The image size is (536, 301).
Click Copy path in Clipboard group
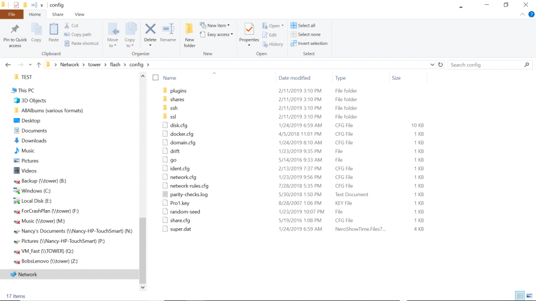(x=78, y=34)
